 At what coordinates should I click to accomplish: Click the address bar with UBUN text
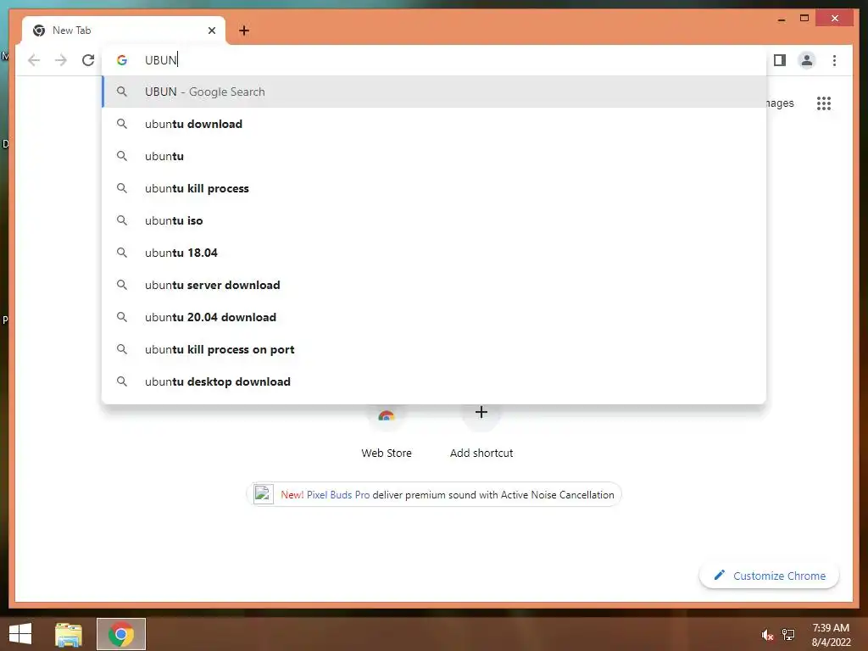[434, 60]
